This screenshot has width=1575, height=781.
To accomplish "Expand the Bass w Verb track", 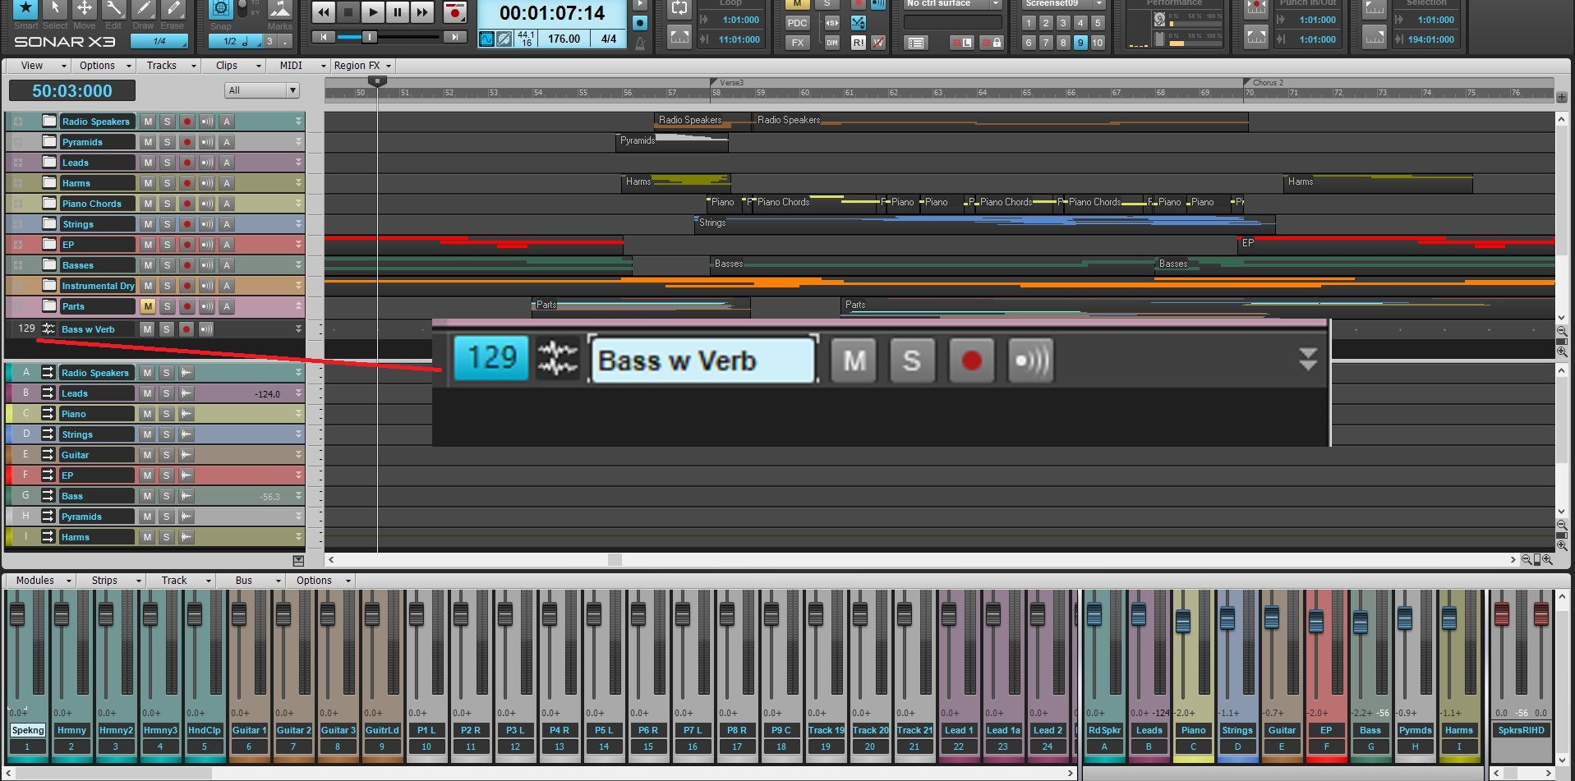I will pyautogui.click(x=298, y=328).
